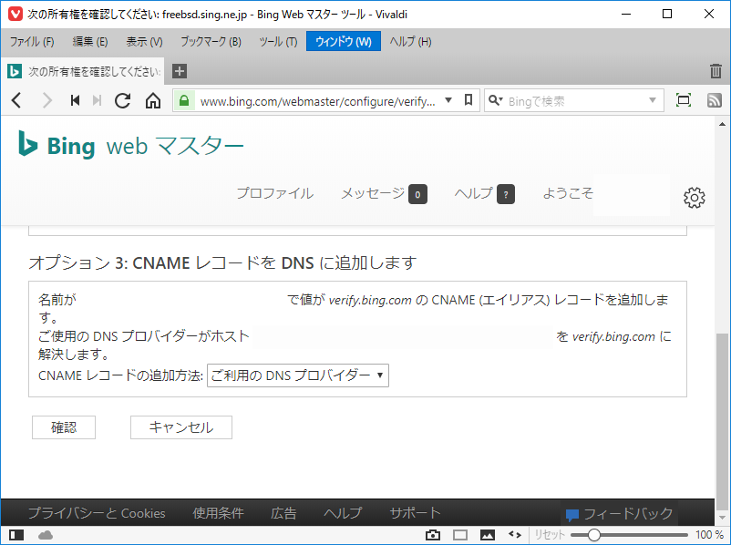731x545 pixels.
Task: Click the Vivaldi logo in title bar
Action: click(15, 14)
